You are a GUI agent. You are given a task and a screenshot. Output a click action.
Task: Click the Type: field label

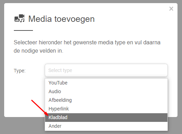20,71
